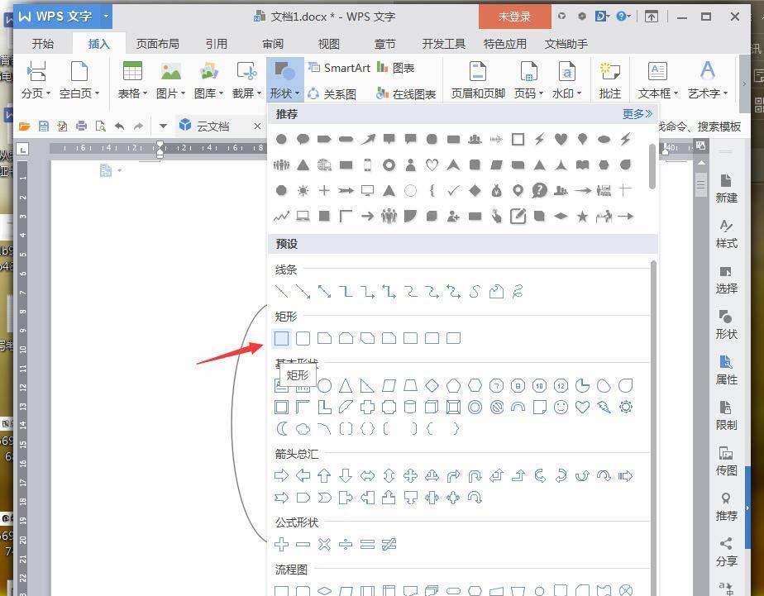Click the save icon in quick toolbar
The width and height of the screenshot is (764, 596).
(43, 126)
